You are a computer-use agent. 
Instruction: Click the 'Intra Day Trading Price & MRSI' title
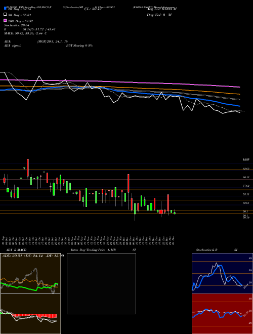click(x=103, y=250)
